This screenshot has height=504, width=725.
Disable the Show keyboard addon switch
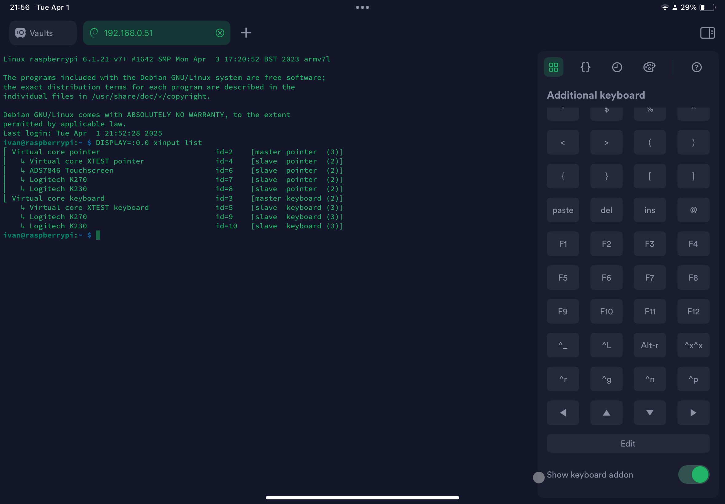click(693, 474)
